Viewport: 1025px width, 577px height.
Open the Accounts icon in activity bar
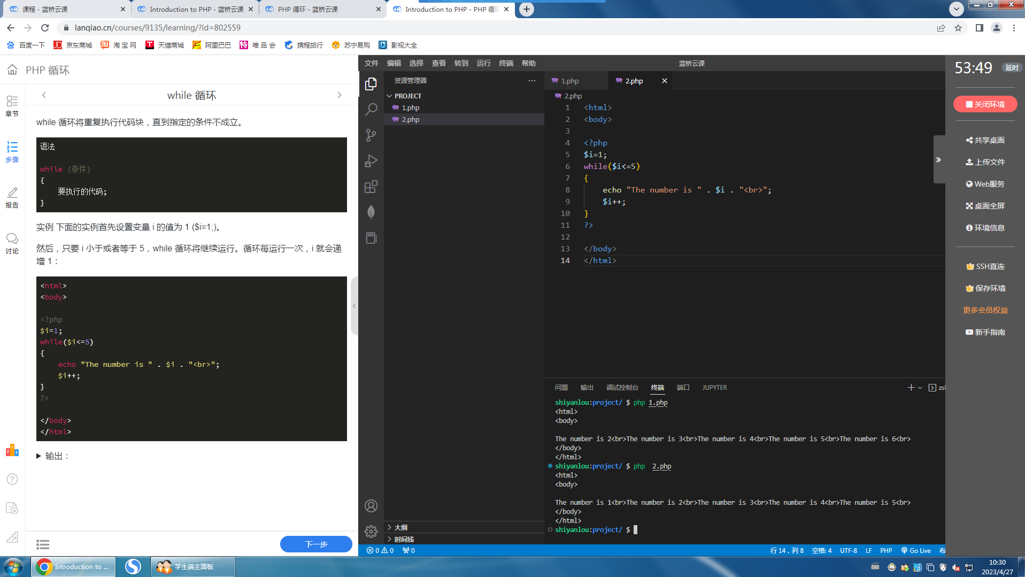[371, 506]
